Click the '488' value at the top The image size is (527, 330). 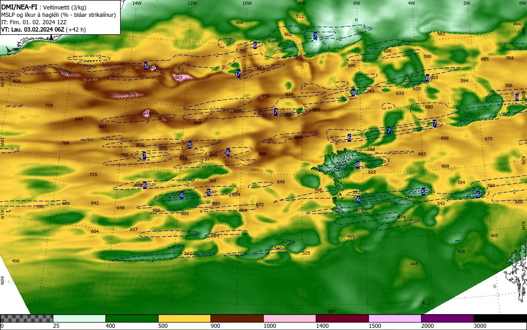click(239, 23)
